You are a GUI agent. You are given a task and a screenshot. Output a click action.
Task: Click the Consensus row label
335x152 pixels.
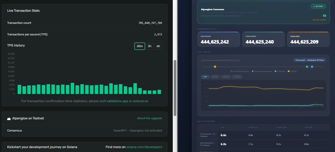tap(15, 131)
